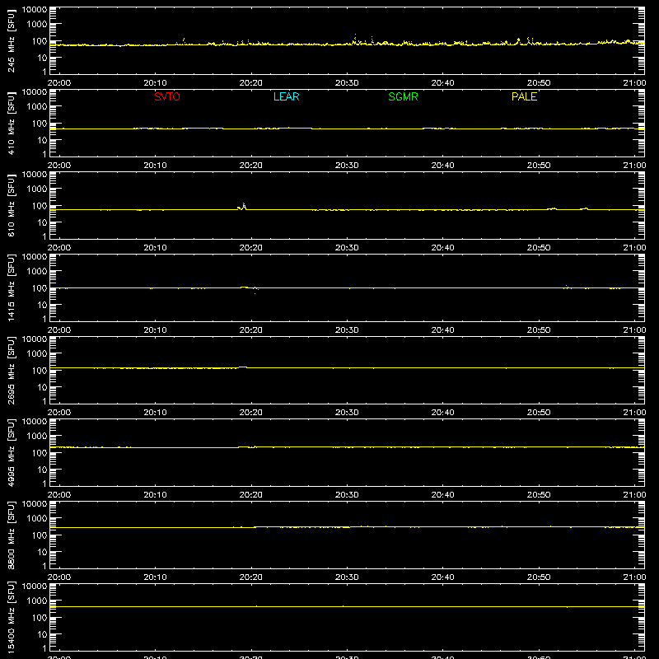Image resolution: width=659 pixels, height=659 pixels.
Task: Click the 20:00 time label under 610 MHz plot
Action: pyautogui.click(x=59, y=248)
